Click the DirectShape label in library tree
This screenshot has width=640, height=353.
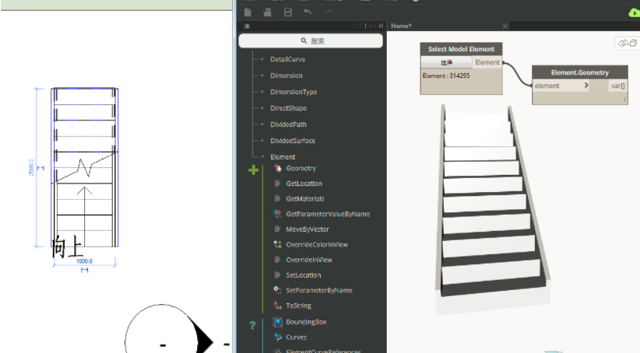(x=288, y=108)
